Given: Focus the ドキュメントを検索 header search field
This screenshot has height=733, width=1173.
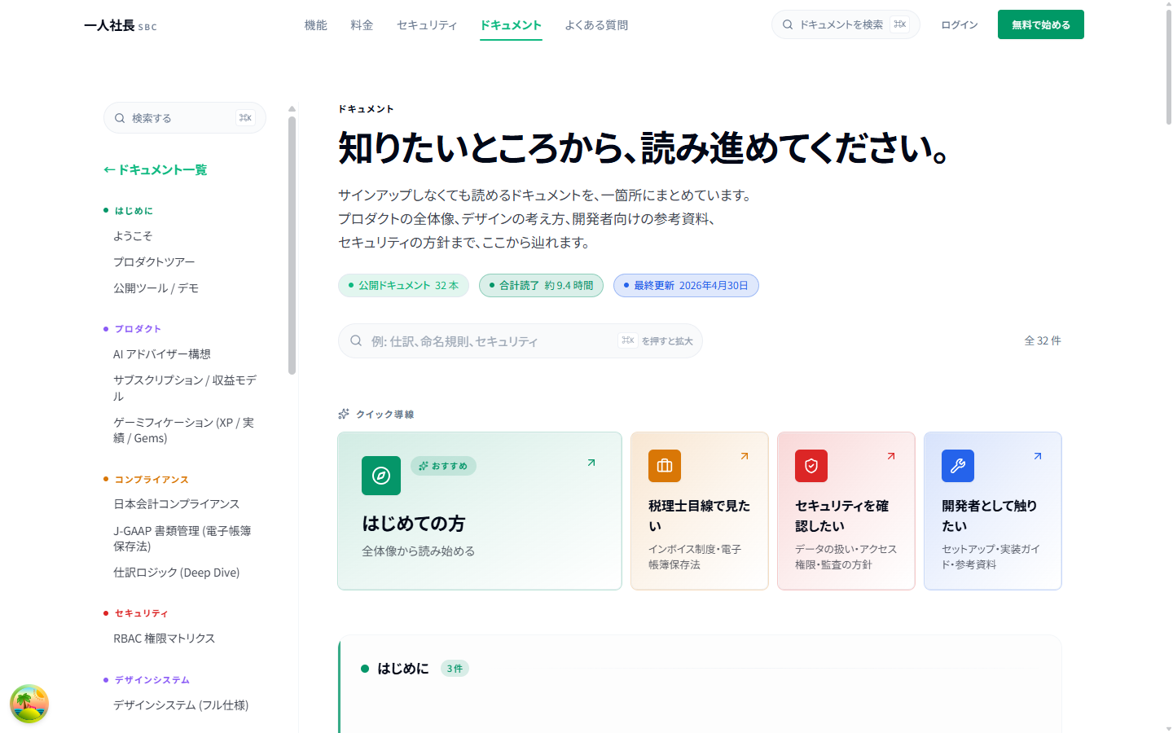Looking at the screenshot, I should [x=846, y=24].
